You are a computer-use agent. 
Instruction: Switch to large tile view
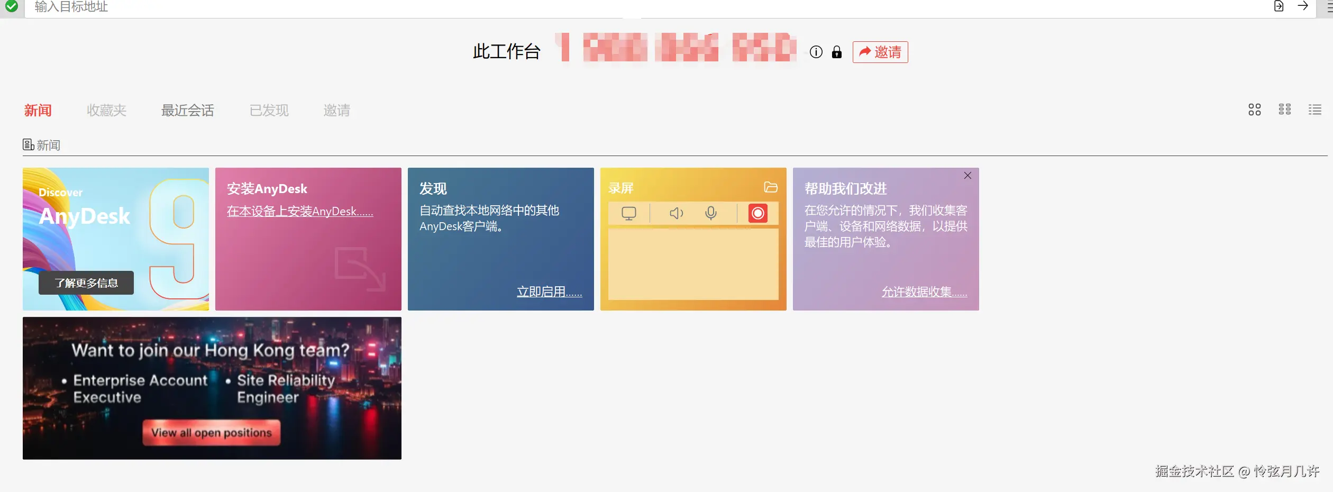(x=1255, y=110)
